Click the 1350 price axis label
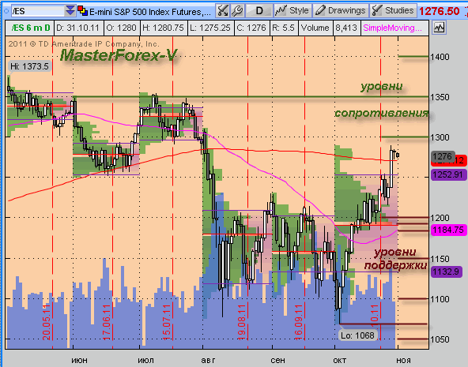Viewport: 468px width, 367px height. click(440, 97)
